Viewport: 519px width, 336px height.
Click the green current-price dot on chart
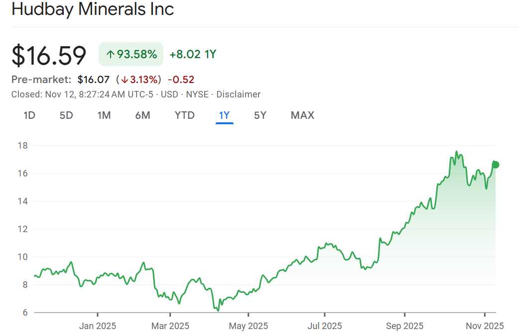coord(495,165)
